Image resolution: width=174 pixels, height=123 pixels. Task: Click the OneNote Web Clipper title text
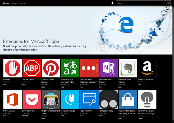pyautogui.click(x=106, y=81)
